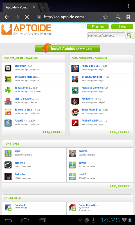Open a new browser tab
The image size is (135, 225).
point(44,7)
